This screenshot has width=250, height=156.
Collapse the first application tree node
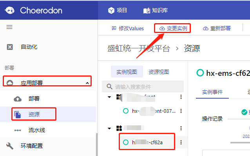(109, 97)
